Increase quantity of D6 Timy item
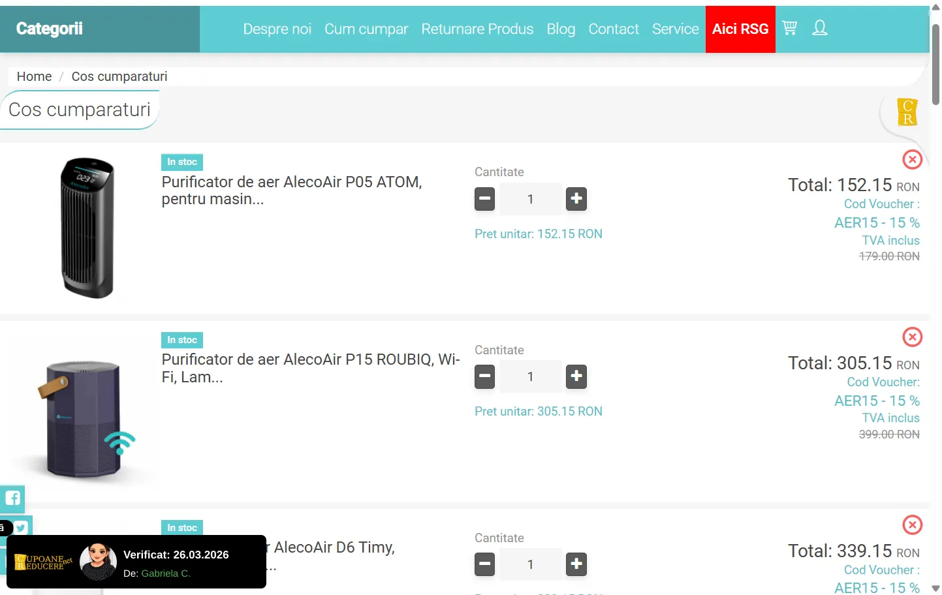Screen dimensions: 942x595 tap(576, 564)
